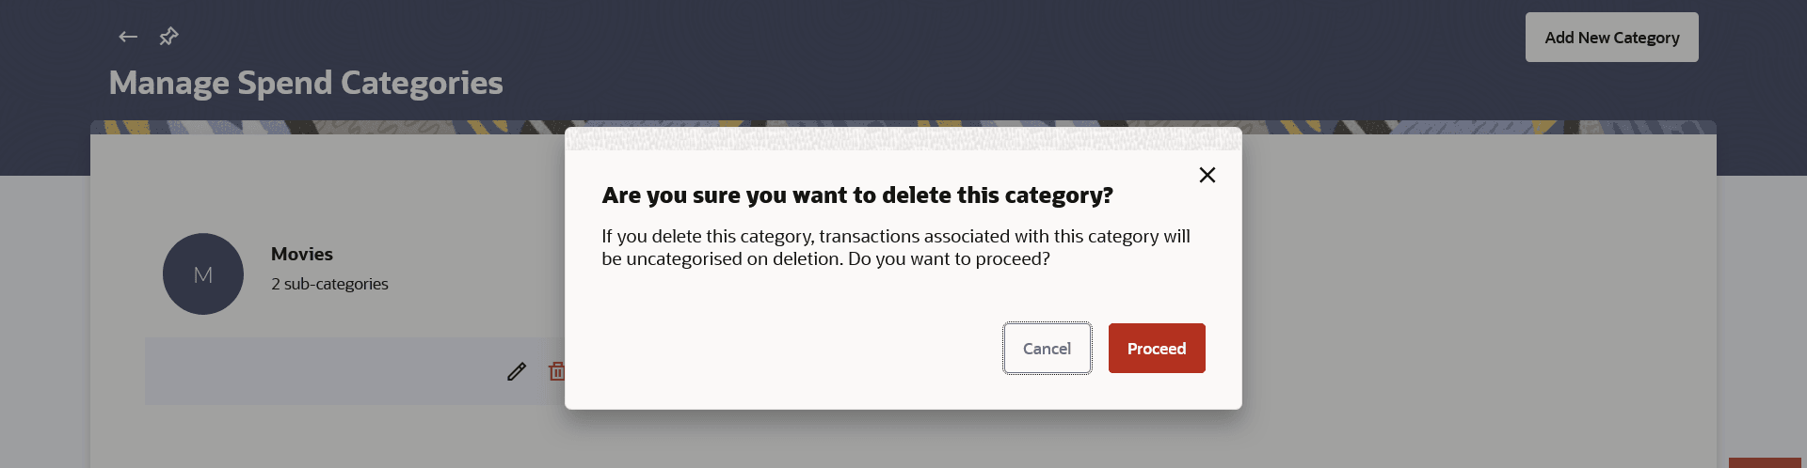Click the dark header area beside the title
Viewport: 1807px width, 468px height.
[x=941, y=66]
